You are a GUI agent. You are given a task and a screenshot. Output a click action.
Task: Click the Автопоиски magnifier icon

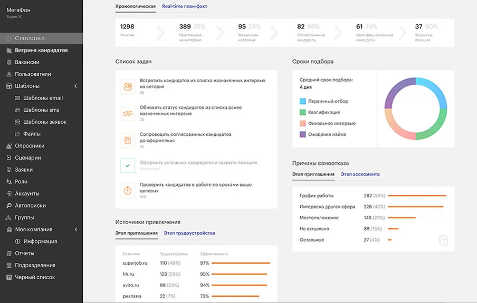9,206
